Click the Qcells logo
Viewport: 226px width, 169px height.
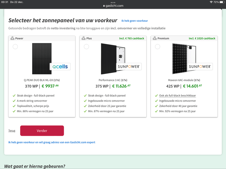click(x=60, y=66)
